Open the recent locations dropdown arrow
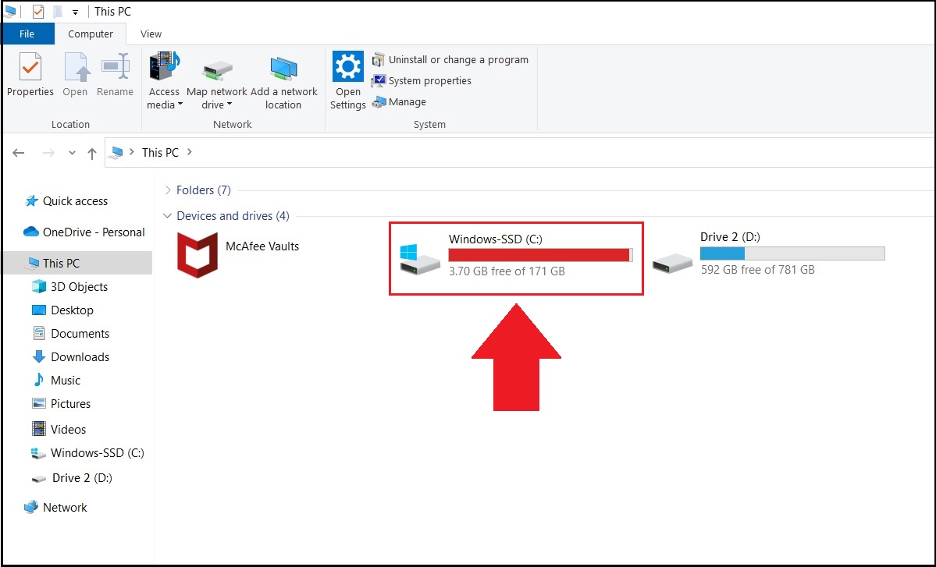This screenshot has height=567, width=936. click(x=73, y=153)
